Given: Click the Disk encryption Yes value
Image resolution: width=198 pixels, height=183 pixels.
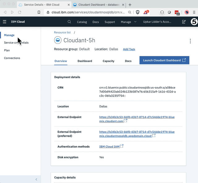Looking at the screenshot, I should [x=101, y=157].
